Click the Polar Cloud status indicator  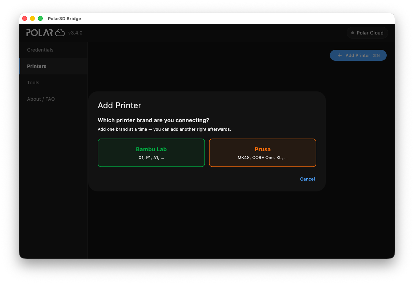[x=367, y=33]
